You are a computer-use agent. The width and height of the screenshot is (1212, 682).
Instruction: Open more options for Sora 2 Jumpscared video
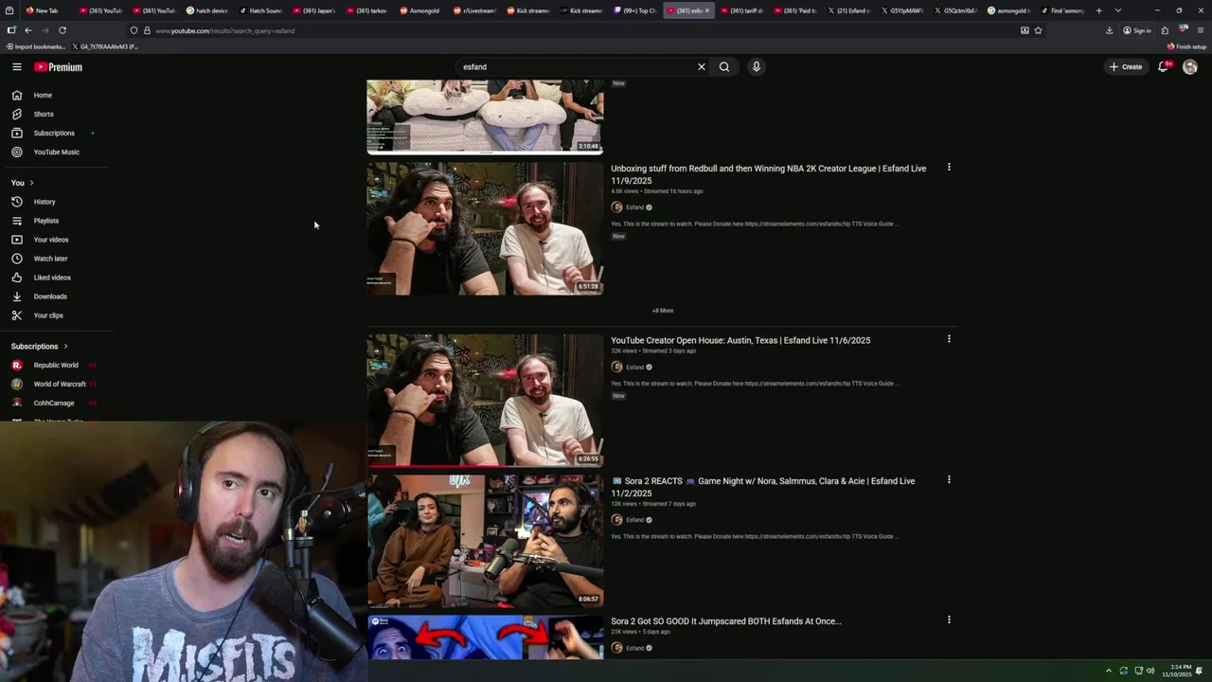[949, 620]
